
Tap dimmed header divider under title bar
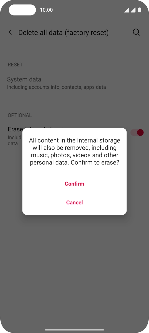74,45
